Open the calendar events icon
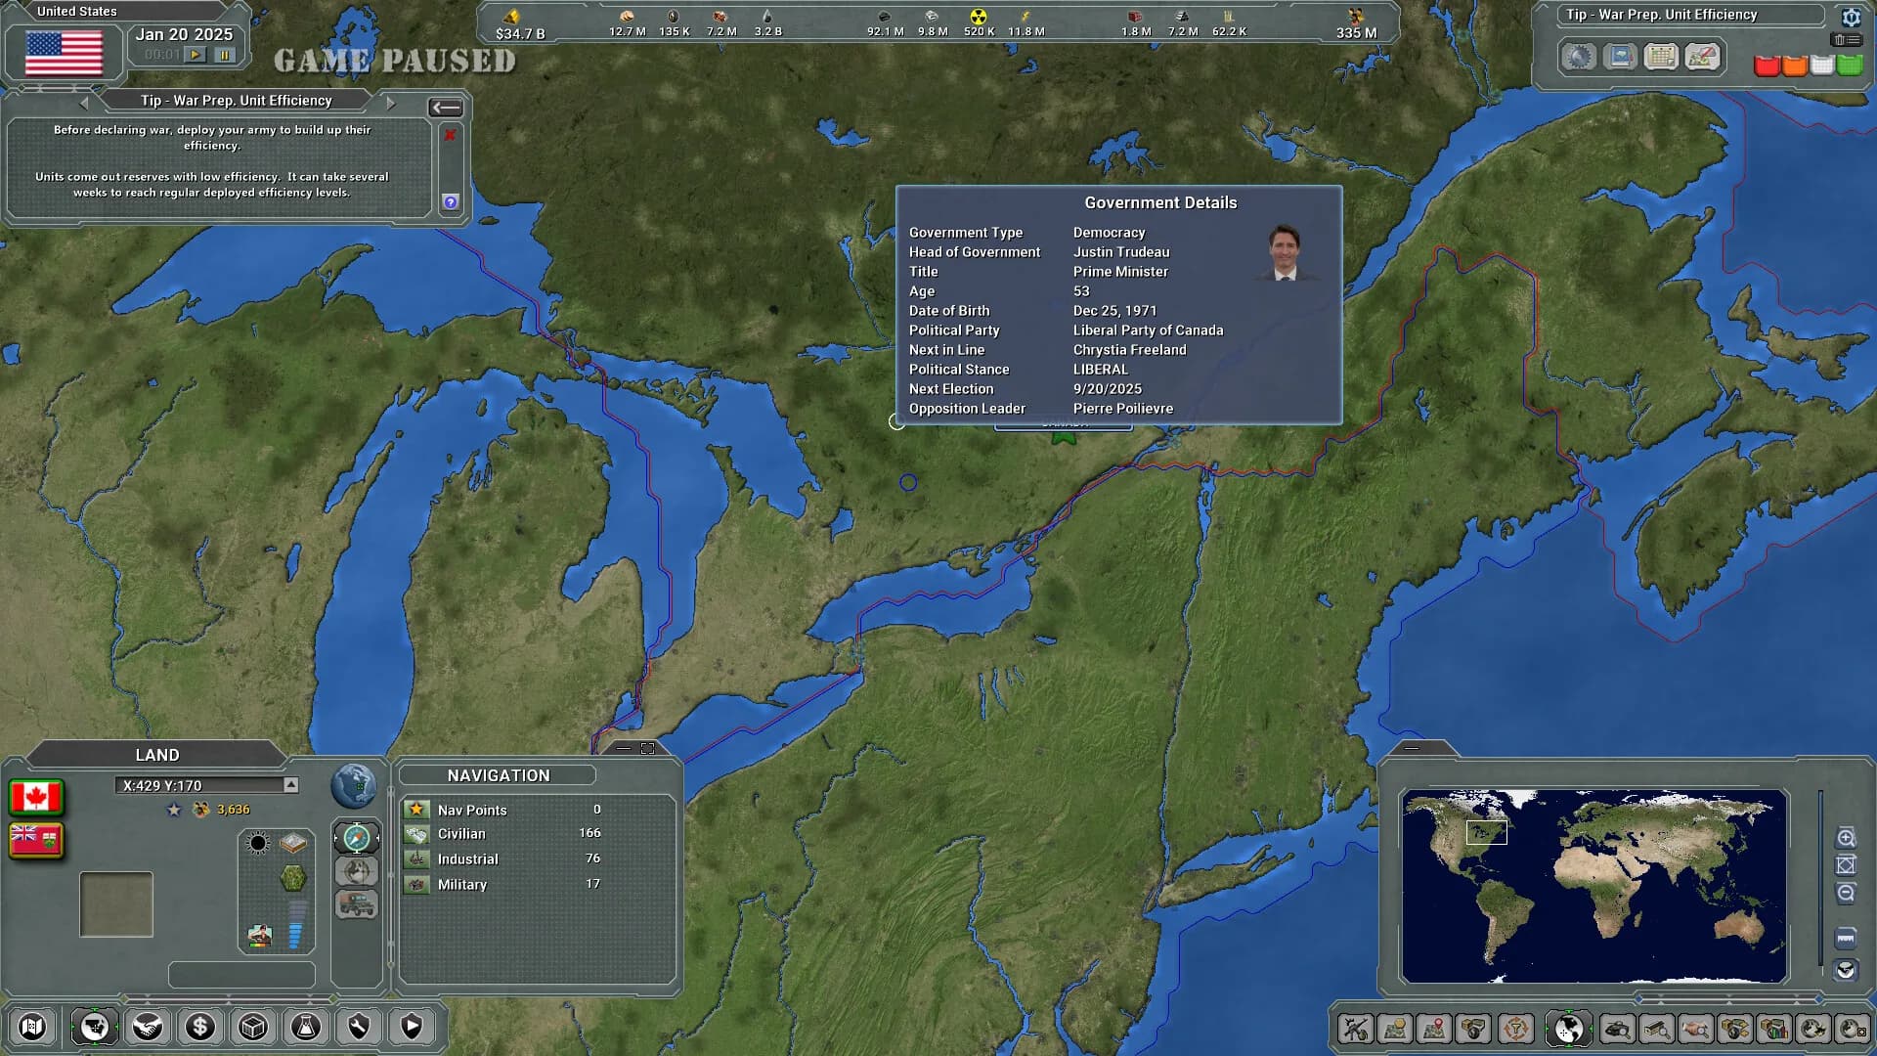The width and height of the screenshot is (1877, 1056). click(1661, 57)
